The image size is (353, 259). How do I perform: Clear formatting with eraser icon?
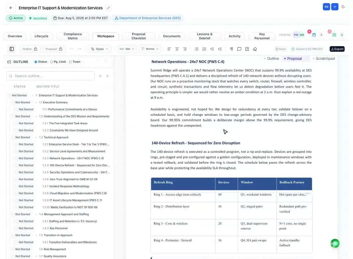tap(255, 49)
